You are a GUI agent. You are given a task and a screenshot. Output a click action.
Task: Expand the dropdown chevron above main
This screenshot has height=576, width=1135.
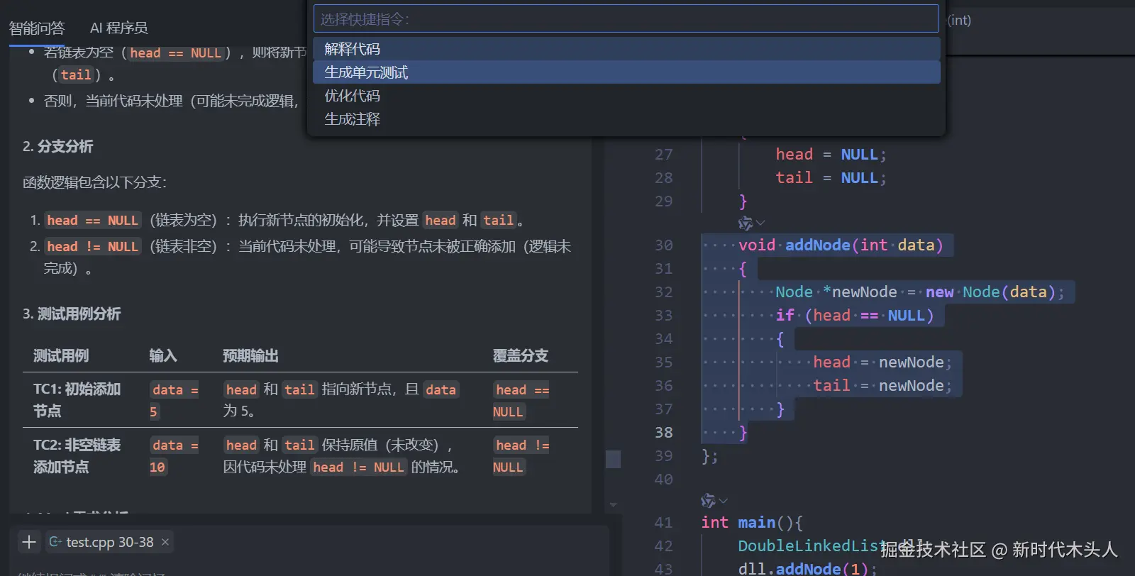point(723,501)
